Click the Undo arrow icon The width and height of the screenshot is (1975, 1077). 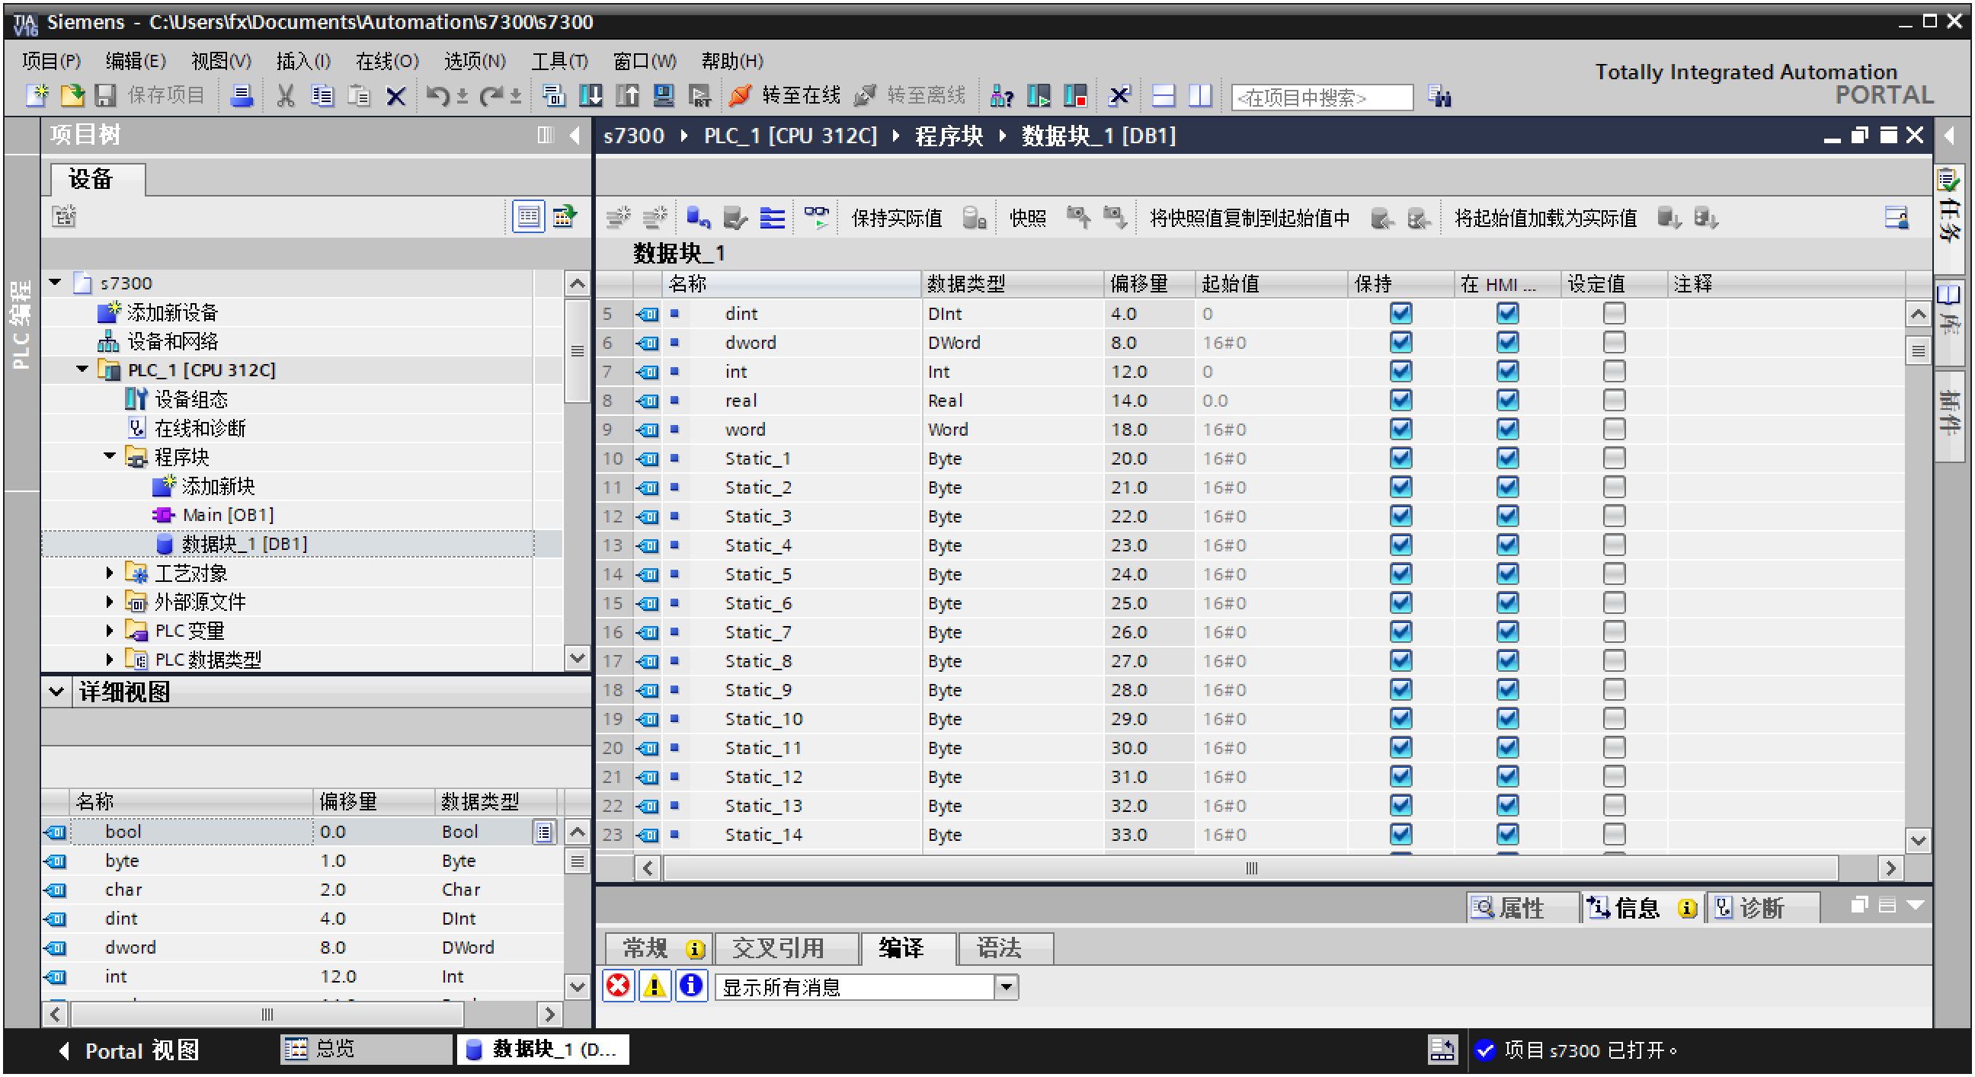coord(437,96)
